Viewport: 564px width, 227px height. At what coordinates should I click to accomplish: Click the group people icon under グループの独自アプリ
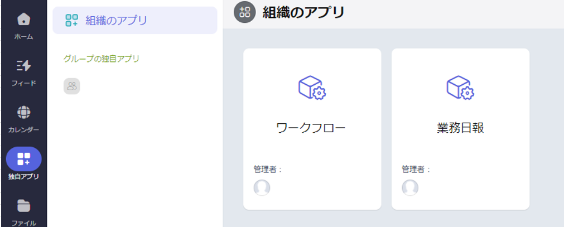click(71, 86)
